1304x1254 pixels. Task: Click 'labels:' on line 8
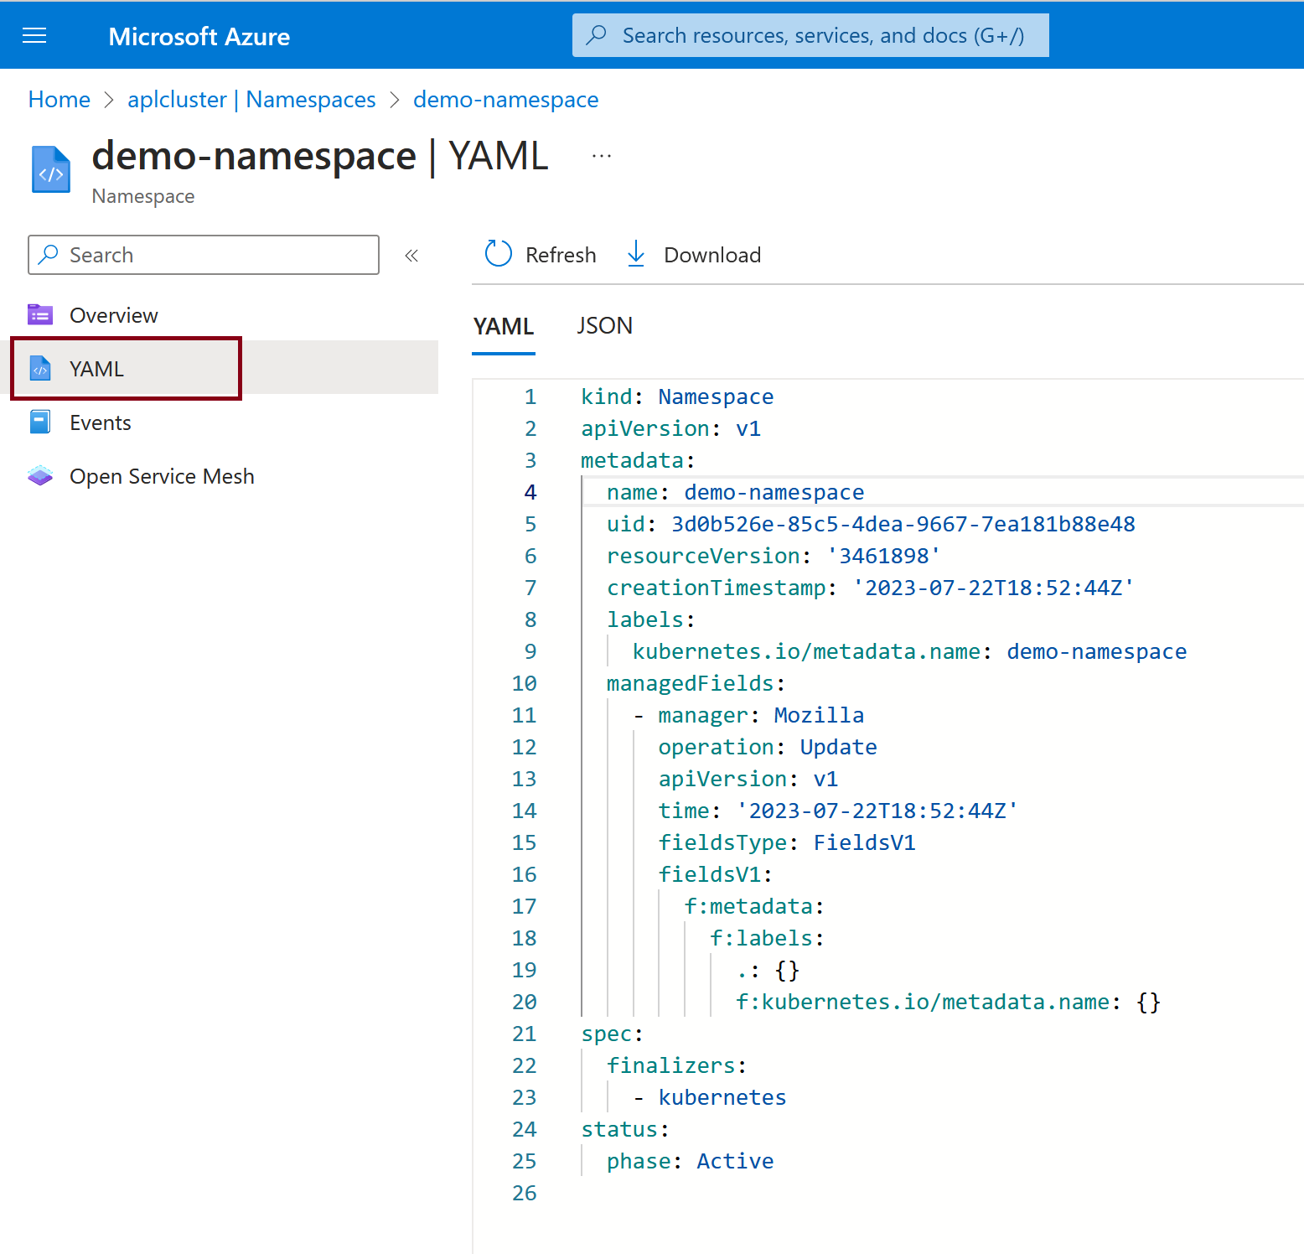[x=651, y=619]
